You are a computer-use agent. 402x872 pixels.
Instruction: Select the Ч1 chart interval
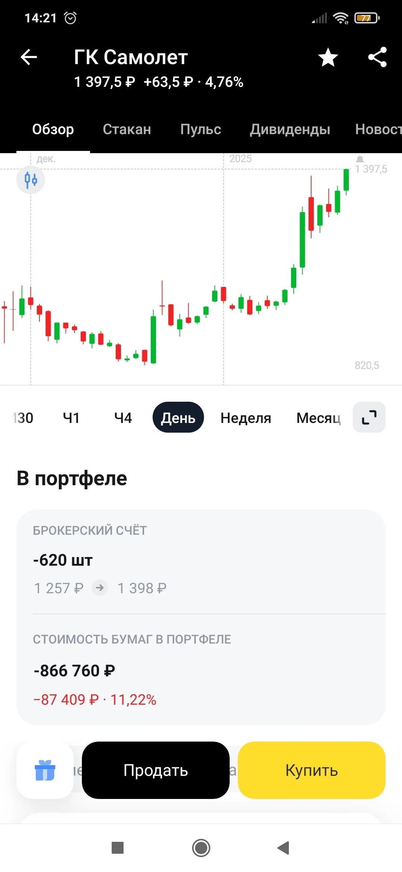coord(71,418)
